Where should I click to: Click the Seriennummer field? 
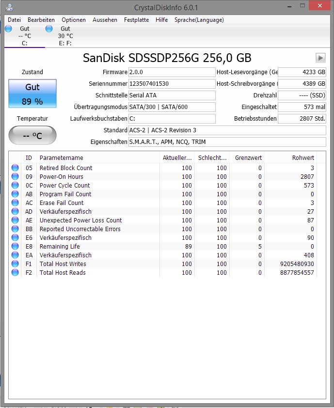pos(172,83)
